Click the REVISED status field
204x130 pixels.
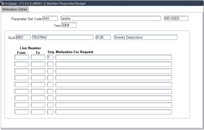click(x=176, y=18)
